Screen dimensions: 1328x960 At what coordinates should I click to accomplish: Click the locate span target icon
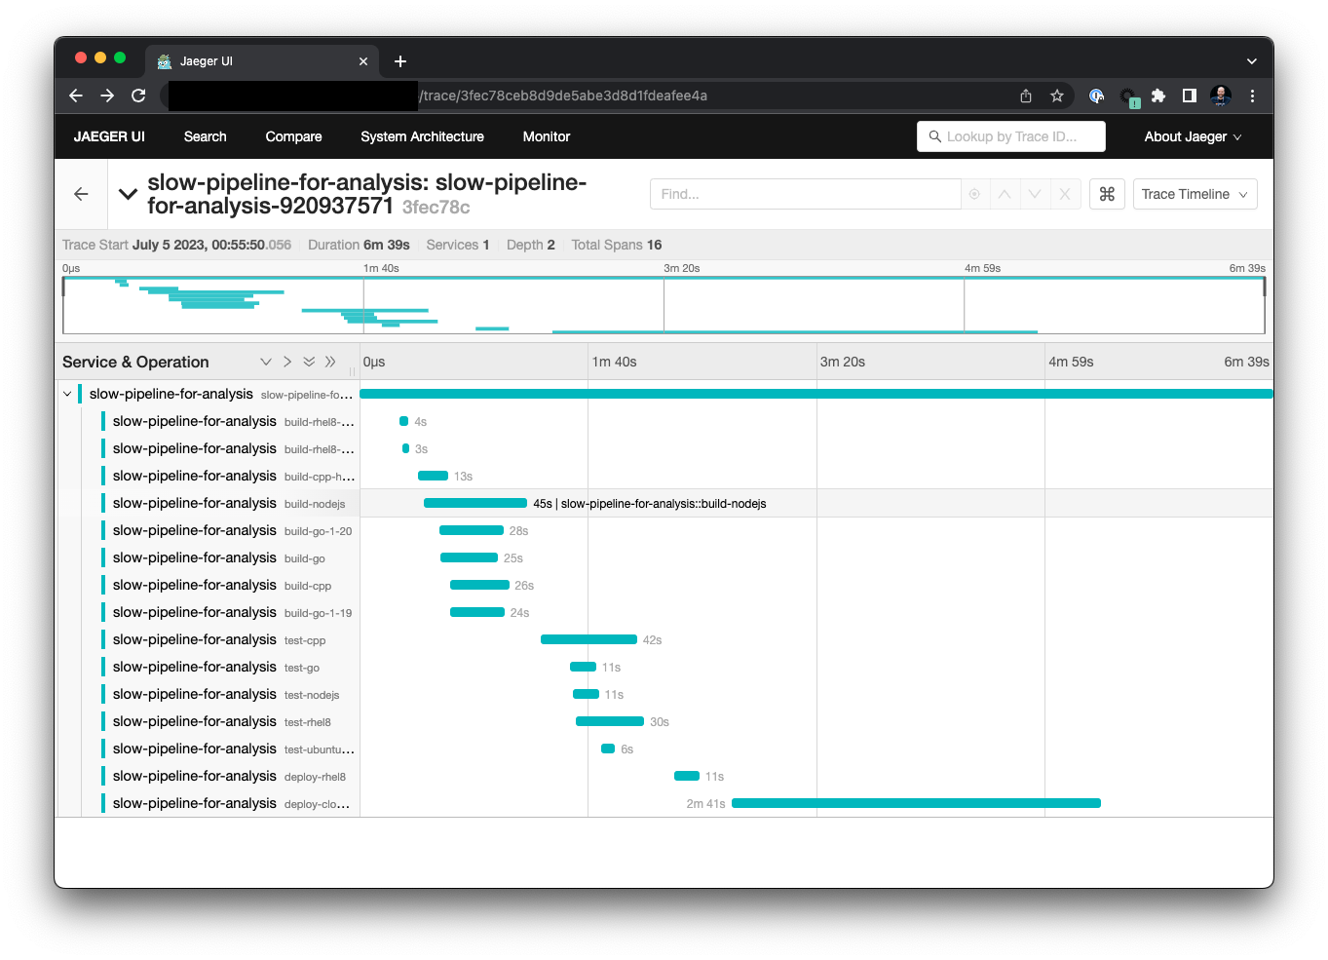pyautogui.click(x=974, y=194)
